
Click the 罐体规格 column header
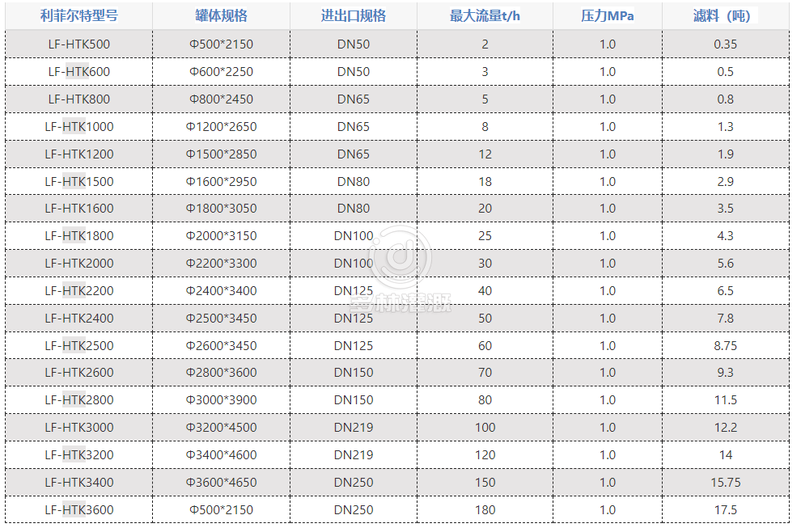pos(221,16)
